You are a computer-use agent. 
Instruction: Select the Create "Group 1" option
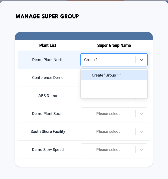point(114,75)
